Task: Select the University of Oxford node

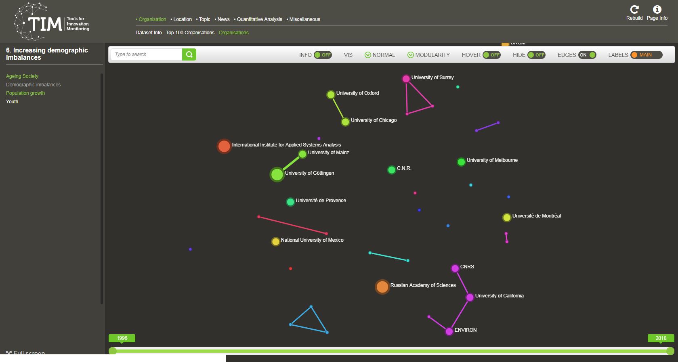Action: point(331,95)
